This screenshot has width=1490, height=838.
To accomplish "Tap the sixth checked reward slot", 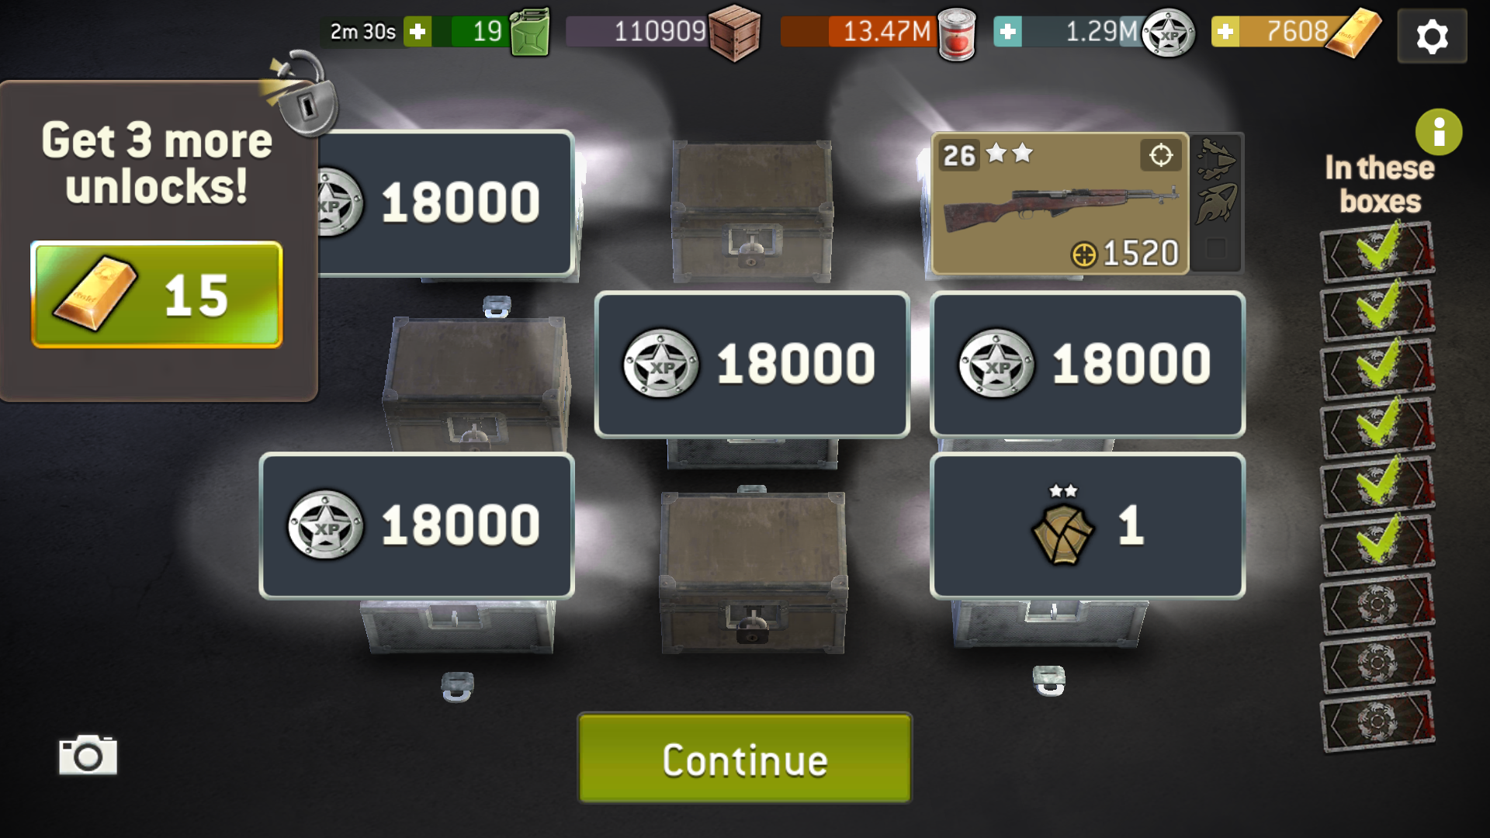I will pyautogui.click(x=1377, y=545).
